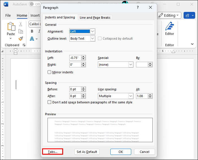Open the Alignment dropdown
198x160 pixels.
[x=92, y=31]
